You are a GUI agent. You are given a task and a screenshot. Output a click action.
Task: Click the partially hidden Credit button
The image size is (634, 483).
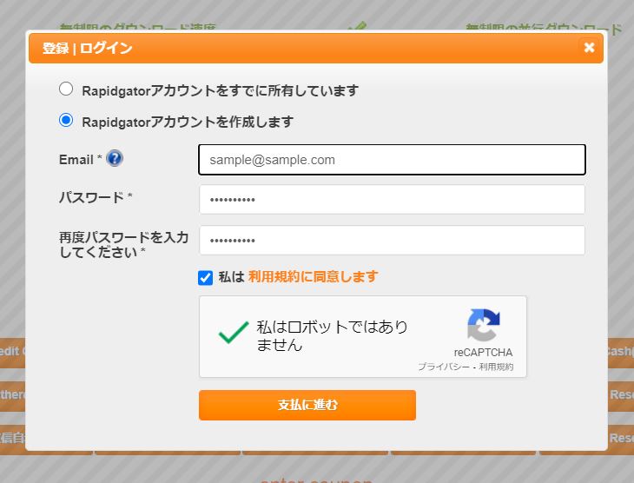point(12,352)
